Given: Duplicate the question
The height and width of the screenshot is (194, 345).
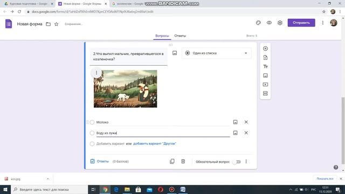Looking at the screenshot, I should click(x=172, y=162).
